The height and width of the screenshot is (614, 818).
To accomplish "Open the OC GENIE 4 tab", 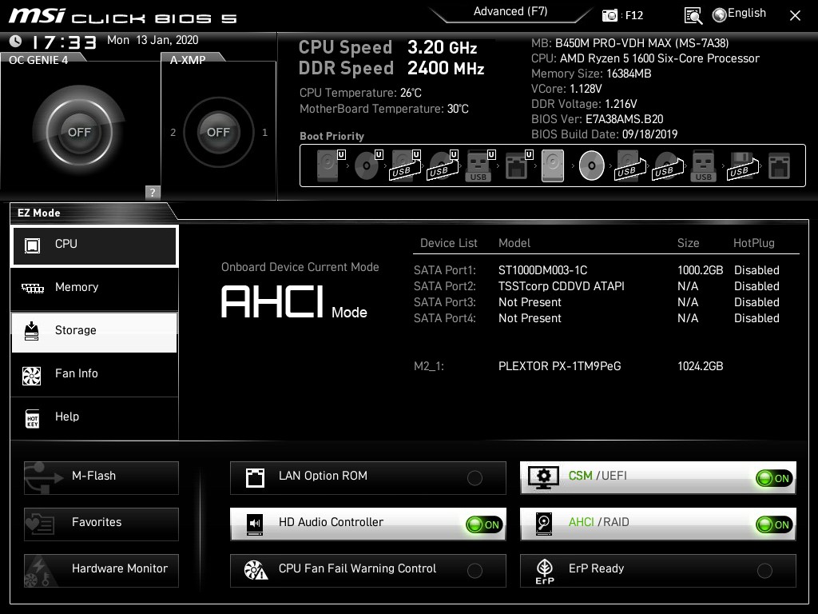I will [x=38, y=60].
